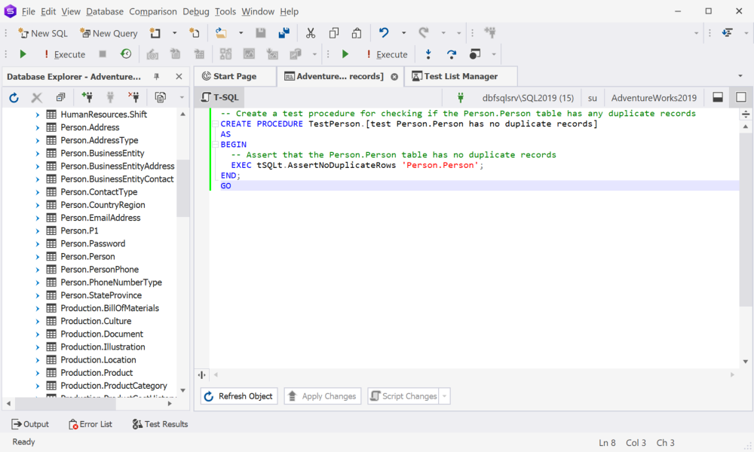The width and height of the screenshot is (754, 452).
Task: Click the Execution History clock icon
Action: (x=126, y=53)
